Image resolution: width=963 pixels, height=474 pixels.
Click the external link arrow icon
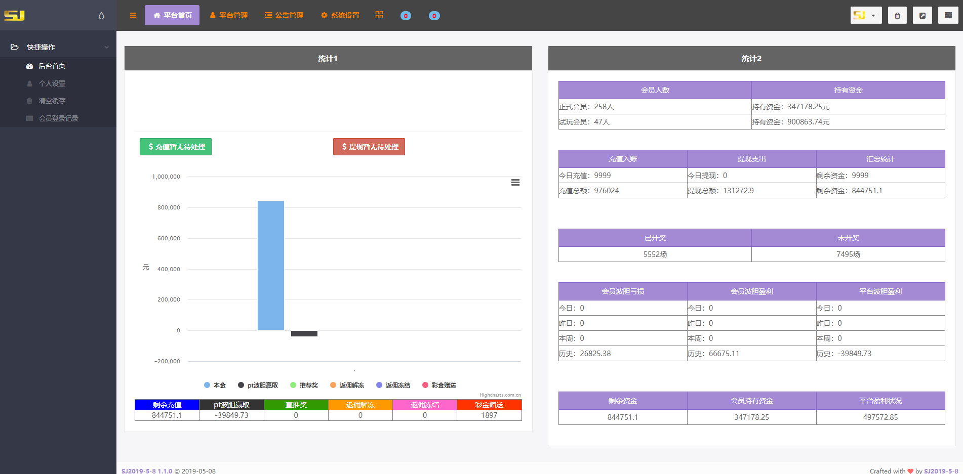(x=922, y=15)
